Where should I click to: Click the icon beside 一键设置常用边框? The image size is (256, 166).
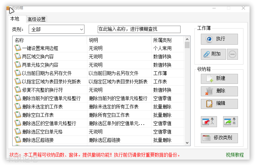[x=17, y=48]
